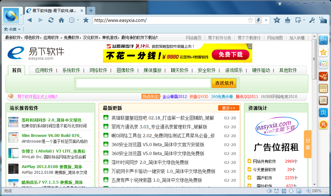
Task: Open the 更多>> link in 最新更新
Action: (228, 108)
